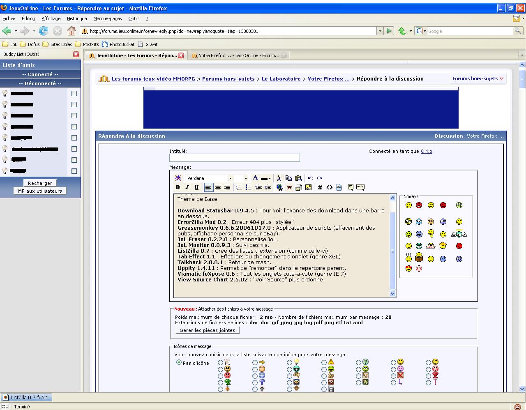
Task: Select the light bulb message icon radio
Action: (289, 362)
